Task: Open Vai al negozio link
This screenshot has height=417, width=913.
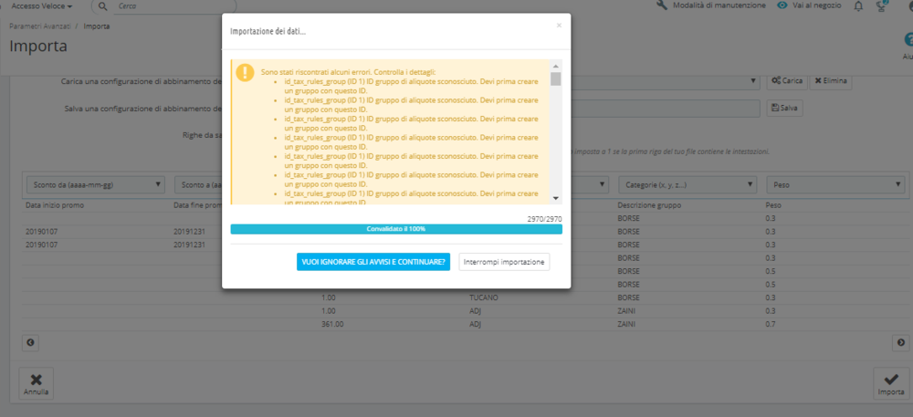Action: tap(816, 5)
